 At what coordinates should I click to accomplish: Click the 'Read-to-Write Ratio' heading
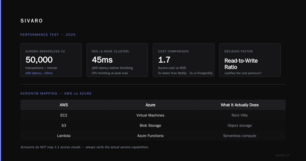click(x=241, y=64)
